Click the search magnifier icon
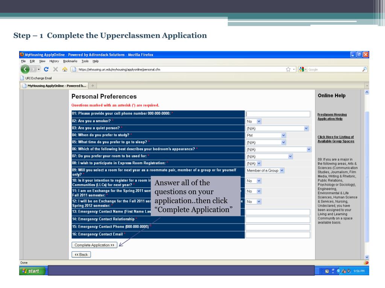This screenshot has width=385, height=288. 365,69
